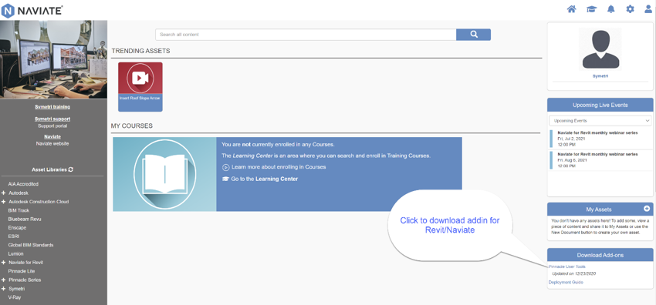Select Bluebeam Revu library
656x305 pixels.
(25, 219)
